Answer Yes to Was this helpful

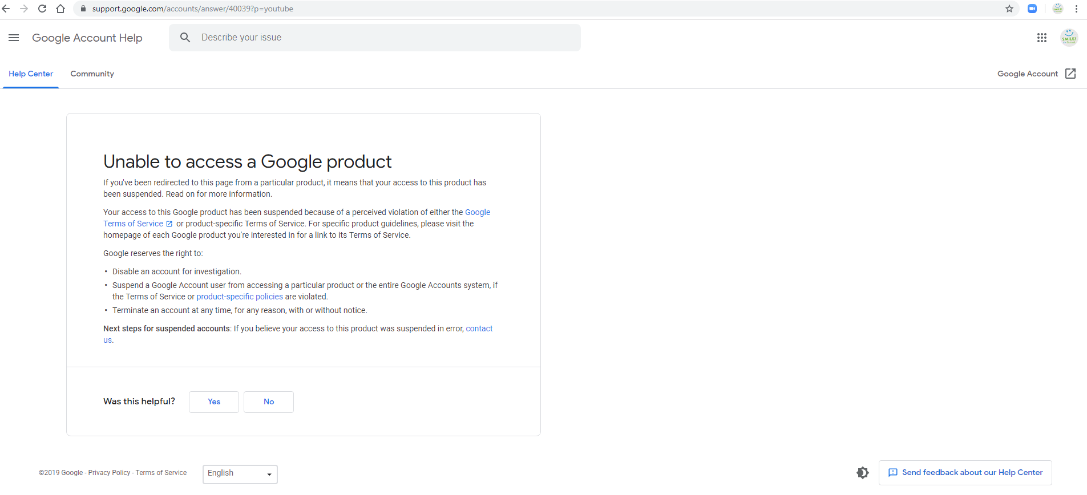(x=214, y=402)
